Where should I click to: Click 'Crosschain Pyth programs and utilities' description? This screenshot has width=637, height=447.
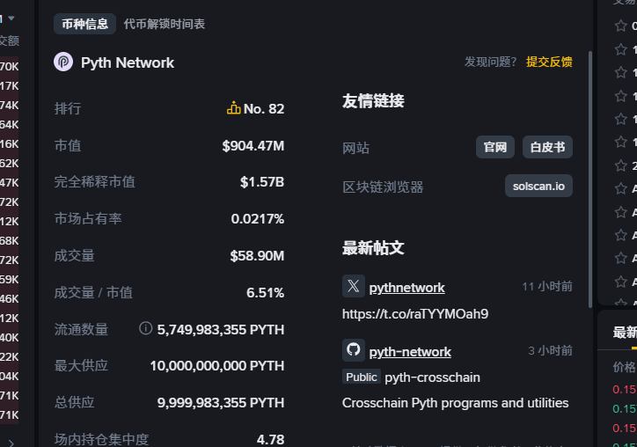456,403
